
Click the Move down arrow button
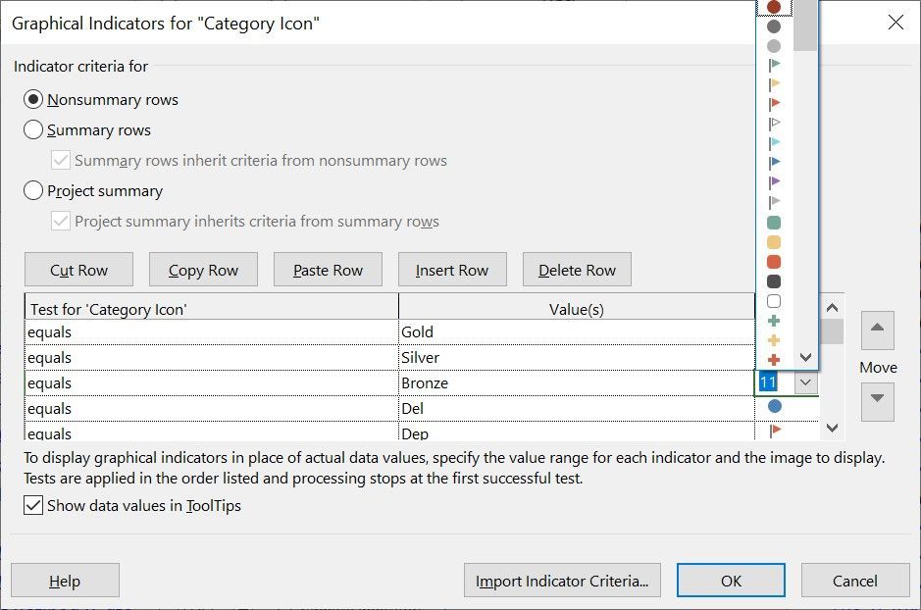(x=878, y=400)
